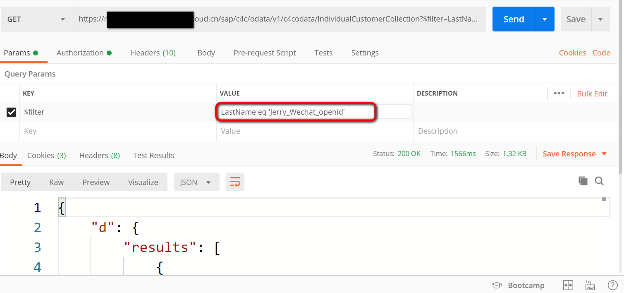Open the GET method dropdown
This screenshot has width=624, height=293.
(x=36, y=19)
